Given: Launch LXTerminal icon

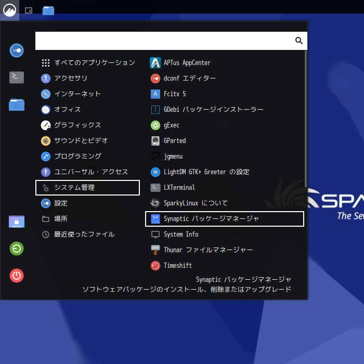Looking at the screenshot, I should [x=155, y=188].
